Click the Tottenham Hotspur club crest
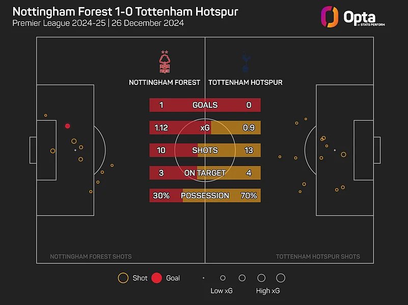408x305 pixels. (x=245, y=62)
